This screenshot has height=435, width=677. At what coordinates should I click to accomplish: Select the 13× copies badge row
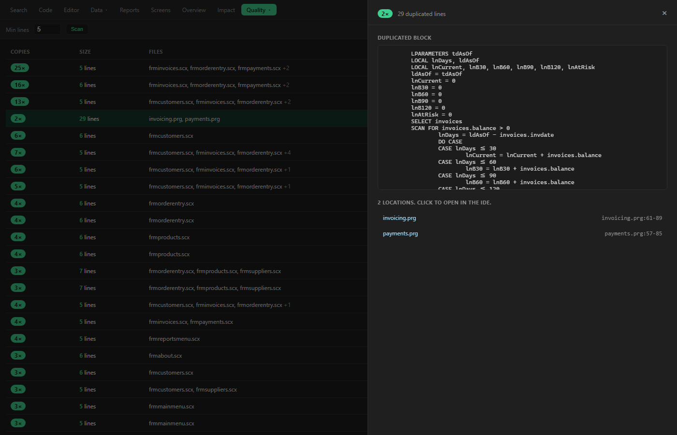pyautogui.click(x=186, y=102)
